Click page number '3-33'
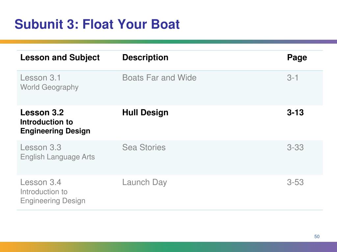This screenshot has width=337, height=252. pyautogui.click(x=295, y=147)
